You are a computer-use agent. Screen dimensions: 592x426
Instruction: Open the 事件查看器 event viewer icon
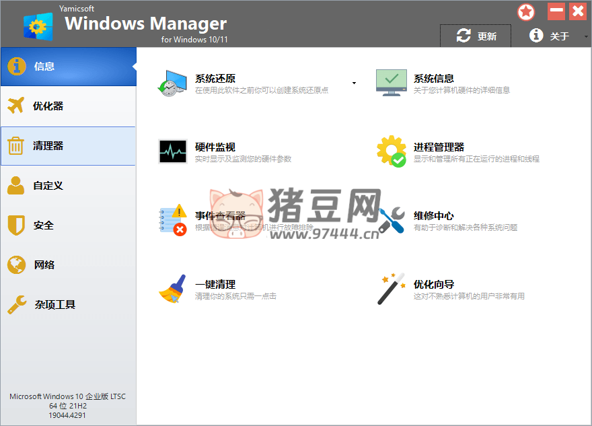click(x=172, y=221)
